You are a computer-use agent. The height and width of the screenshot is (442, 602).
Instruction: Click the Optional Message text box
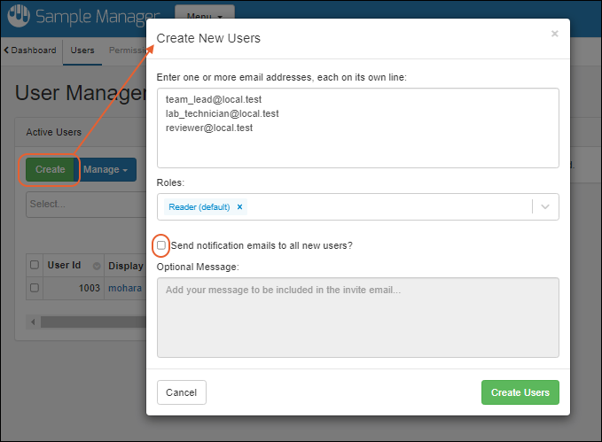pyautogui.click(x=357, y=317)
